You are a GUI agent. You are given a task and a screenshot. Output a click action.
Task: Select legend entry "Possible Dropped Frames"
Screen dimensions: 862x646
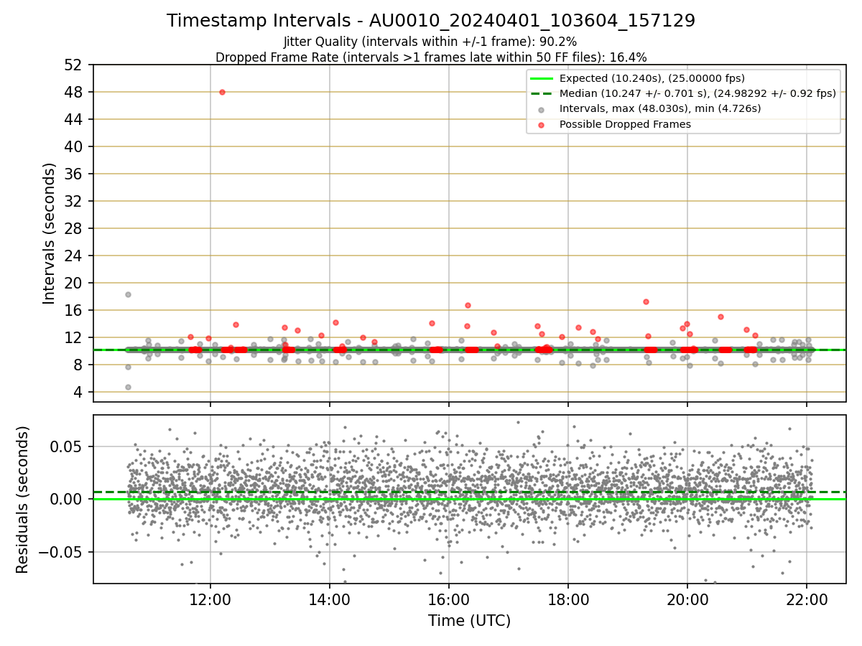(x=625, y=124)
